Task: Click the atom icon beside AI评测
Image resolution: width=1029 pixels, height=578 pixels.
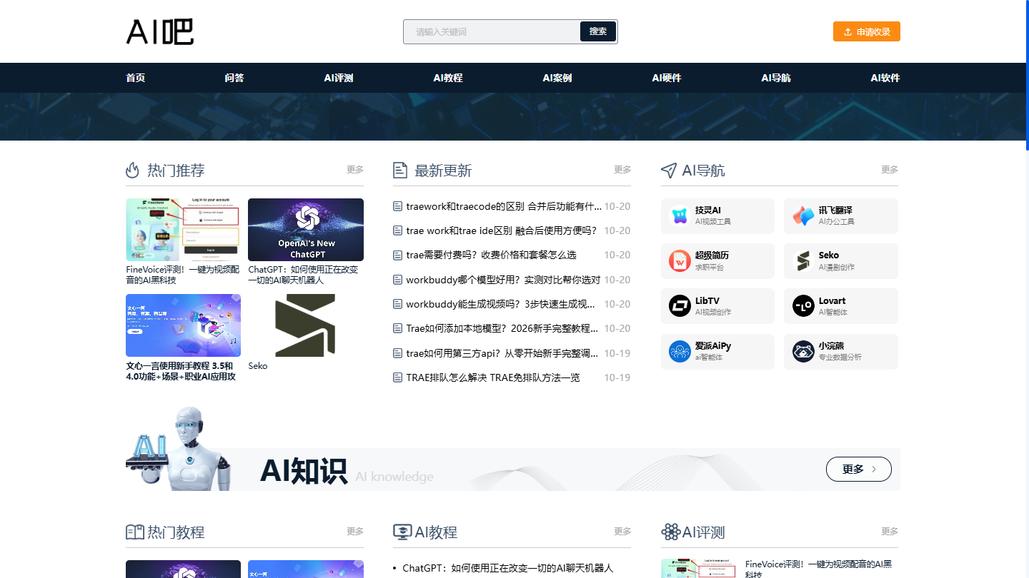Action: [x=670, y=532]
